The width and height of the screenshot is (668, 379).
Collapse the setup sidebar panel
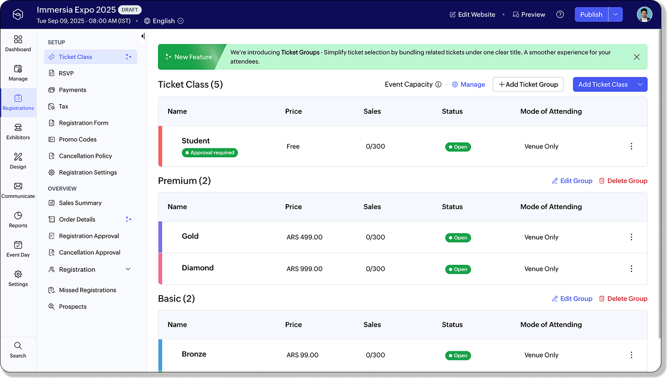coord(143,36)
